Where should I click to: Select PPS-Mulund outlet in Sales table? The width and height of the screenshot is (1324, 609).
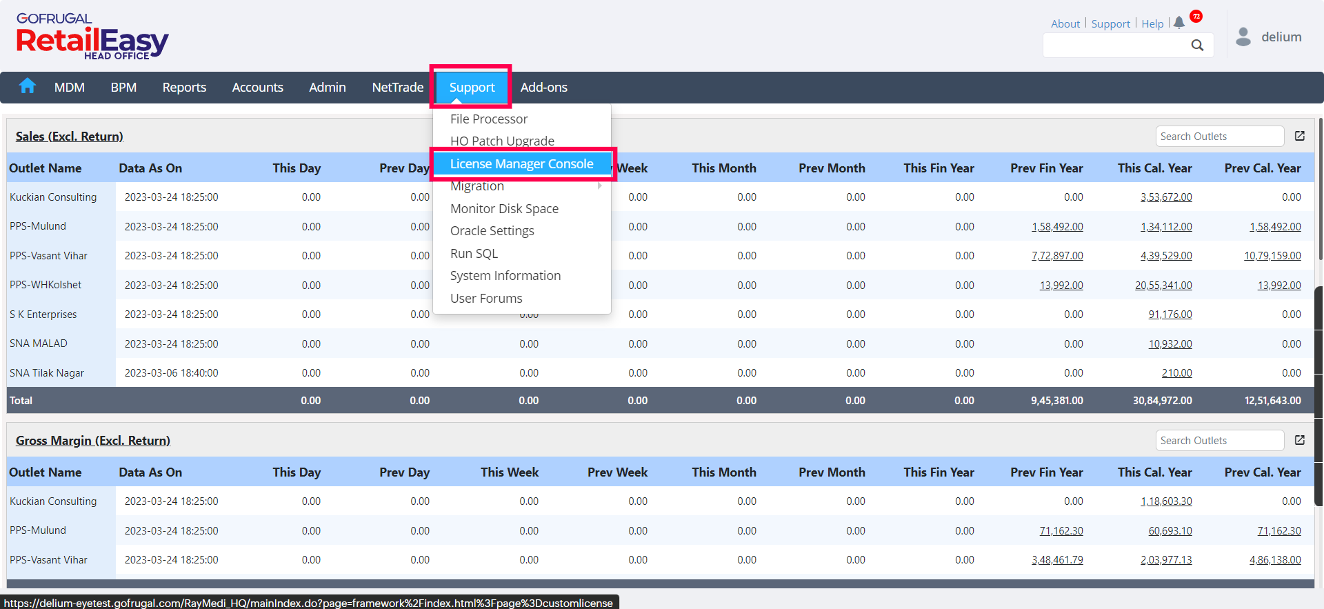(x=38, y=226)
